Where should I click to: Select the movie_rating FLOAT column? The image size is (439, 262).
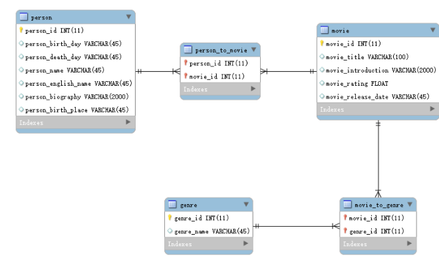click(378, 83)
